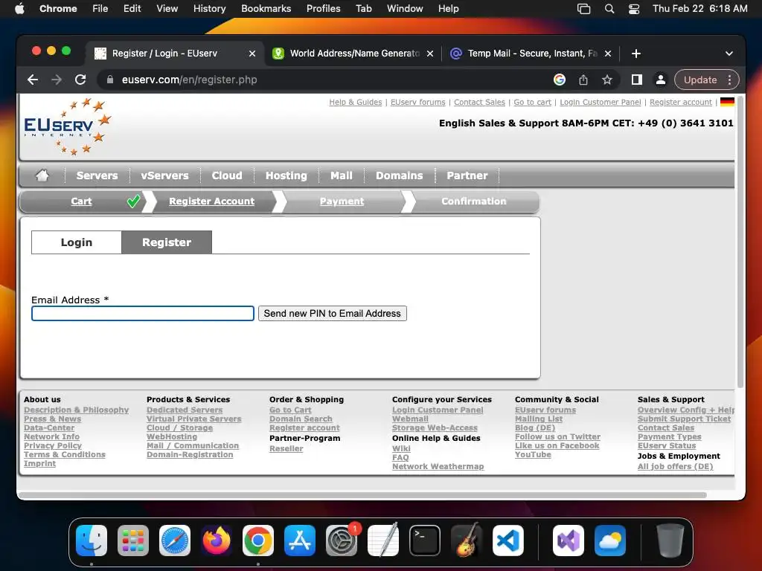This screenshot has width=762, height=571.
Task: Open the Hosting navigation menu
Action: [286, 175]
